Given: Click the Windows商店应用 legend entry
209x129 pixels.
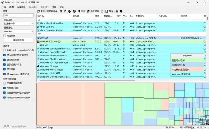Looking at the screenshot, I should [x=187, y=74].
